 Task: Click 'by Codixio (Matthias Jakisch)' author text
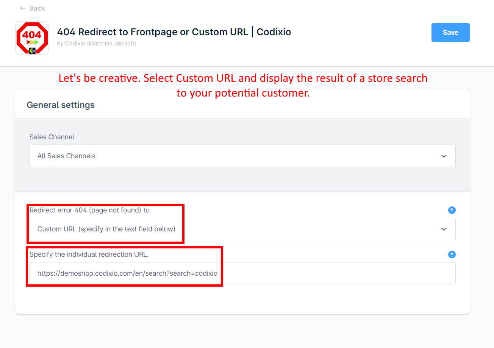point(96,44)
